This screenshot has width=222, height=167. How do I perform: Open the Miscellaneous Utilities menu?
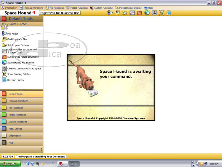(x=128, y=8)
